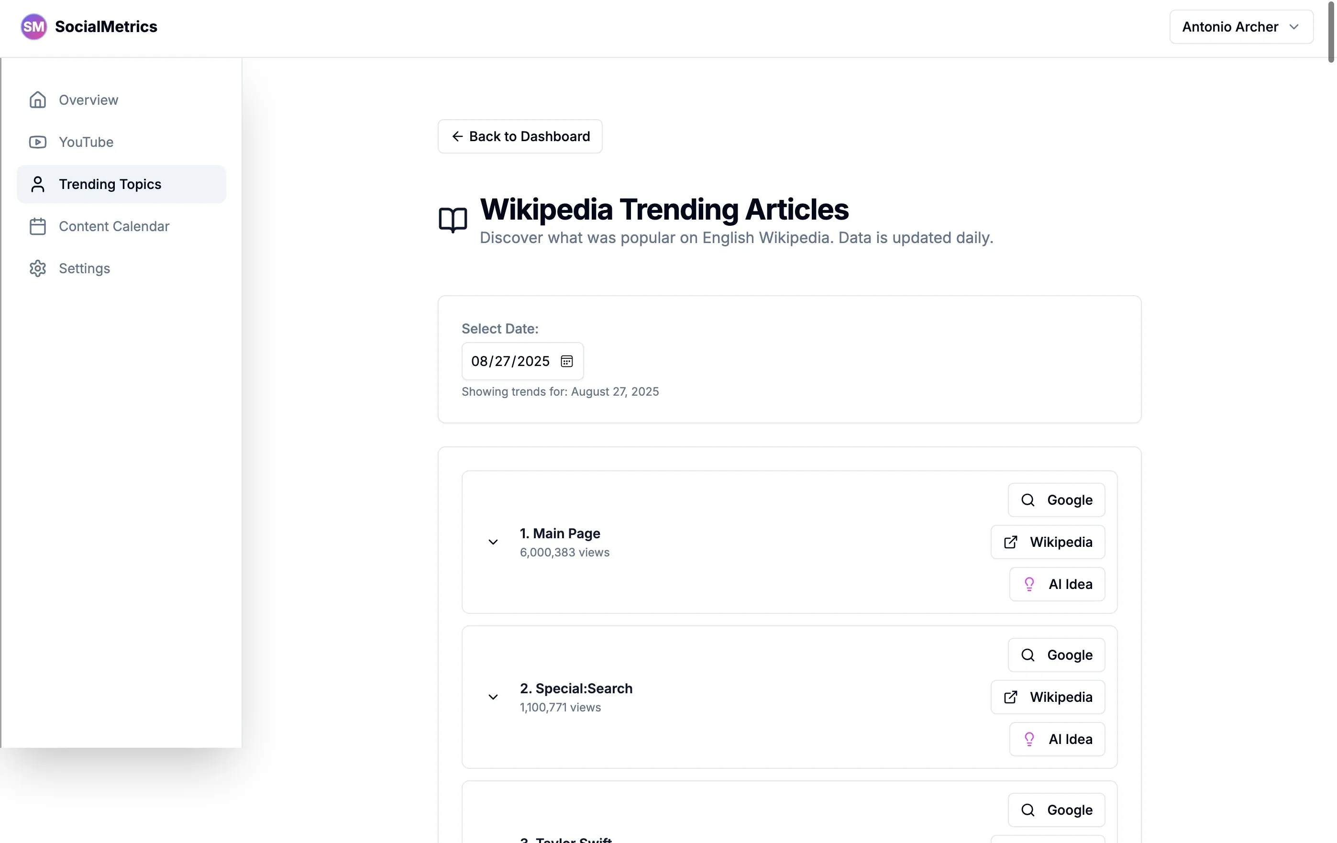Screen dimensions: 1337x843
Task: Click Back to Dashboard button
Action: 519,136
